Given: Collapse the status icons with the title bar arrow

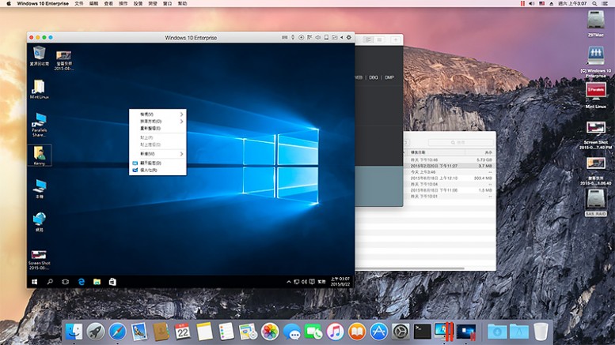Looking at the screenshot, I should pyautogui.click(x=342, y=38).
